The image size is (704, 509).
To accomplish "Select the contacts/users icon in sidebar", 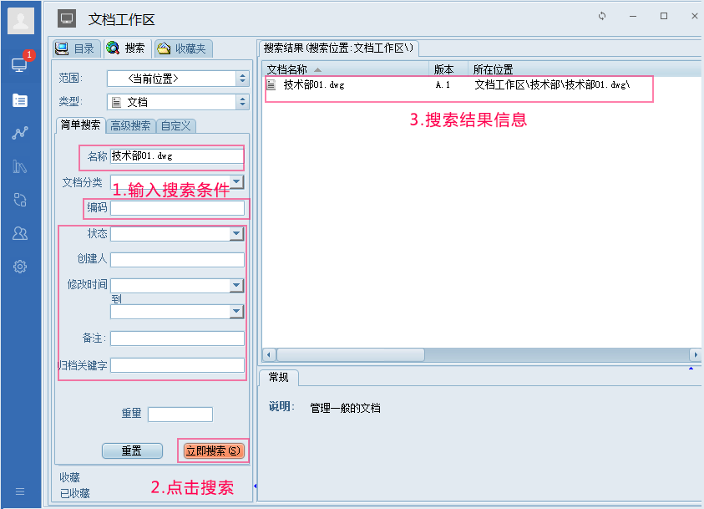I will (18, 233).
